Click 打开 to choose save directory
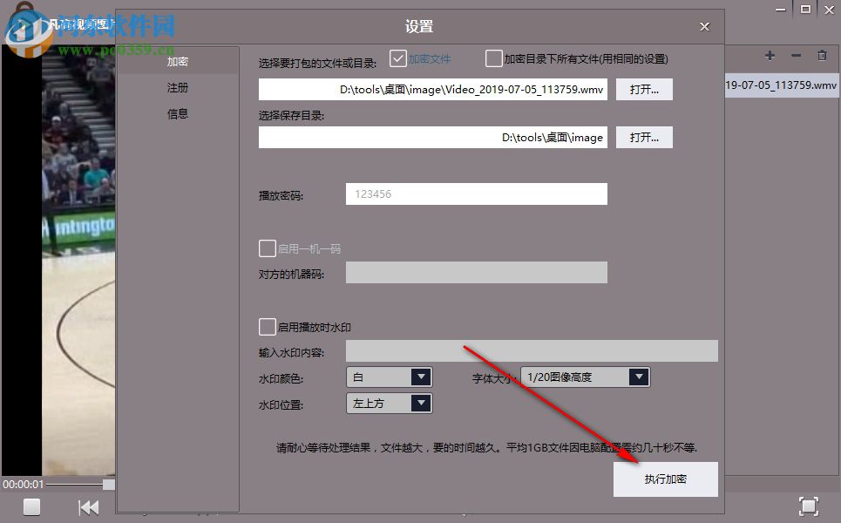Screen dimensions: 841x523 point(644,137)
